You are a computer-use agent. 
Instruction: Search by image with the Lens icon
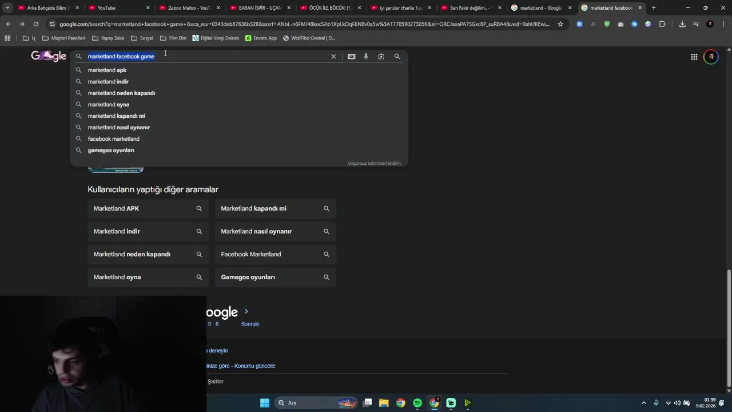[381, 57]
